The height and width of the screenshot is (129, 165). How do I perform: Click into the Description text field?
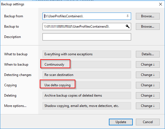87,37
